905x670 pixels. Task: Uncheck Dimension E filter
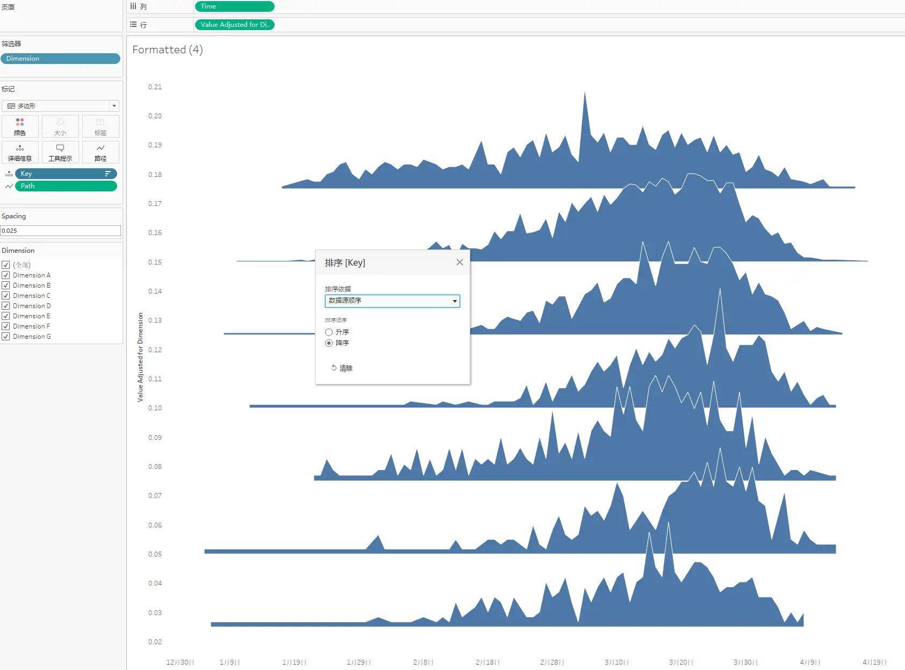coord(6,316)
